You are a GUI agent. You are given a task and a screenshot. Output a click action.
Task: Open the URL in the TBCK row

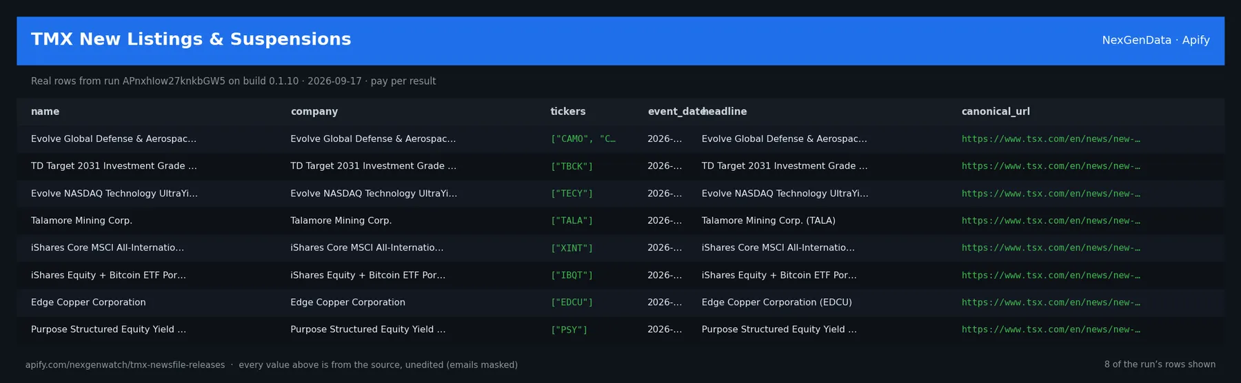[1051, 166]
